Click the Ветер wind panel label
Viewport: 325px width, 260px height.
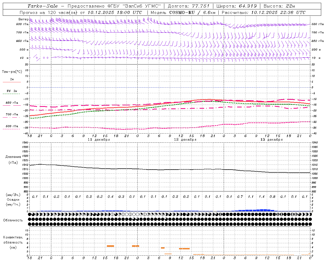click(23, 19)
